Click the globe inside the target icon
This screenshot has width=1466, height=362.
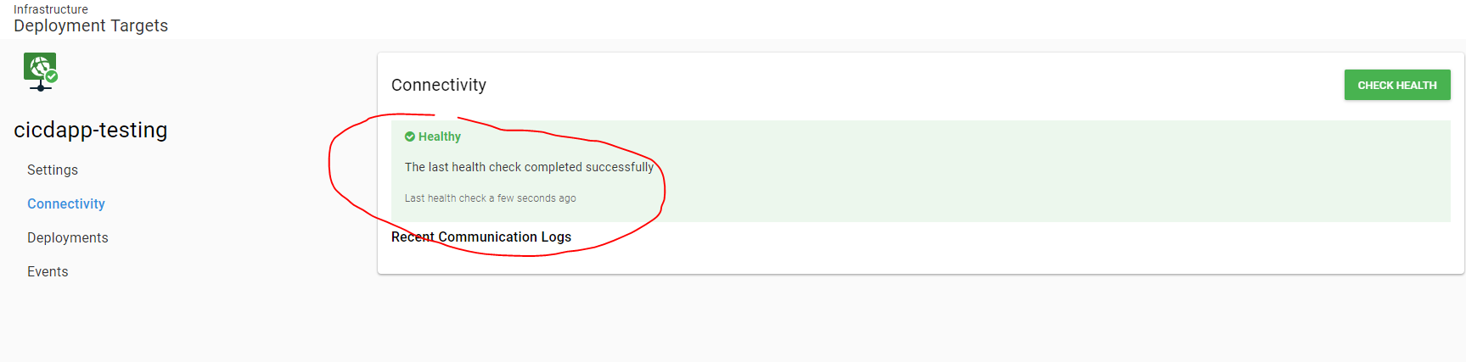[38, 64]
